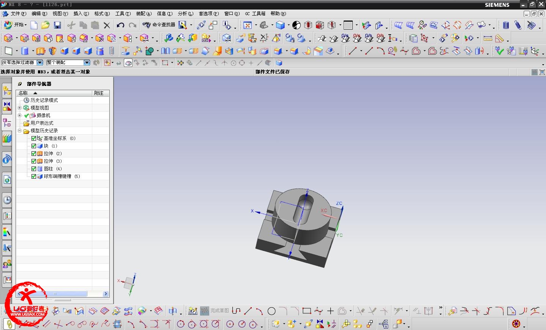Select the Hole feature tool
Image resolution: width=546 pixels, height=330 pixels.
64,51
